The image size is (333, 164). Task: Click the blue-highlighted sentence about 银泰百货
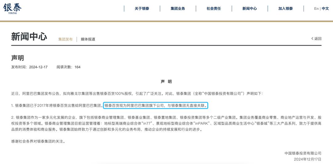[156, 106]
